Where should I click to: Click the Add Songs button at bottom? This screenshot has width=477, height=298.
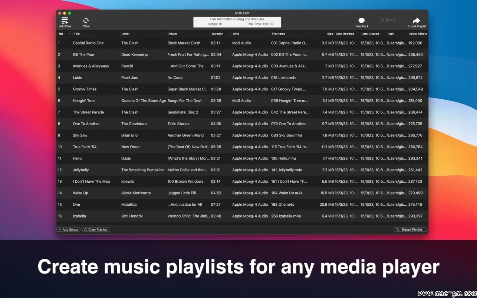point(69,229)
